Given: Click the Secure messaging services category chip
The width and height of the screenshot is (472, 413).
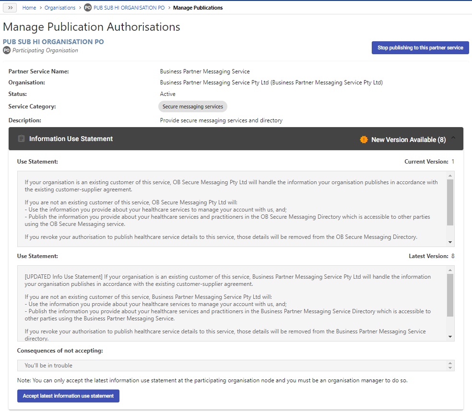Looking at the screenshot, I should [193, 106].
